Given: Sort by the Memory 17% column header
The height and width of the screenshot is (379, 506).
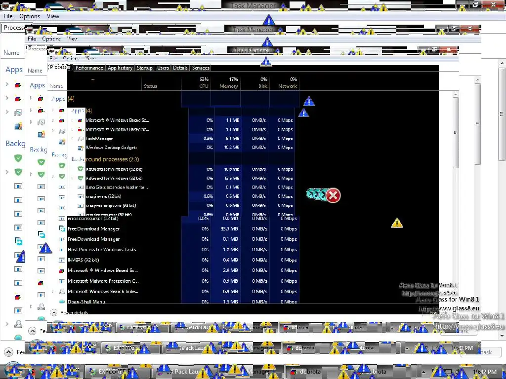Looking at the screenshot, I should tap(225, 83).
